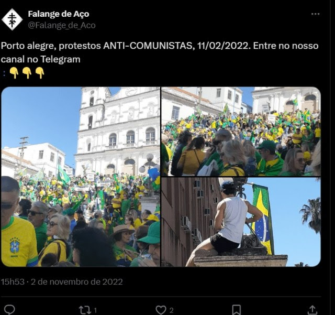Repost using the retweet arrows icon
This screenshot has width=335, height=315.
click(85, 310)
